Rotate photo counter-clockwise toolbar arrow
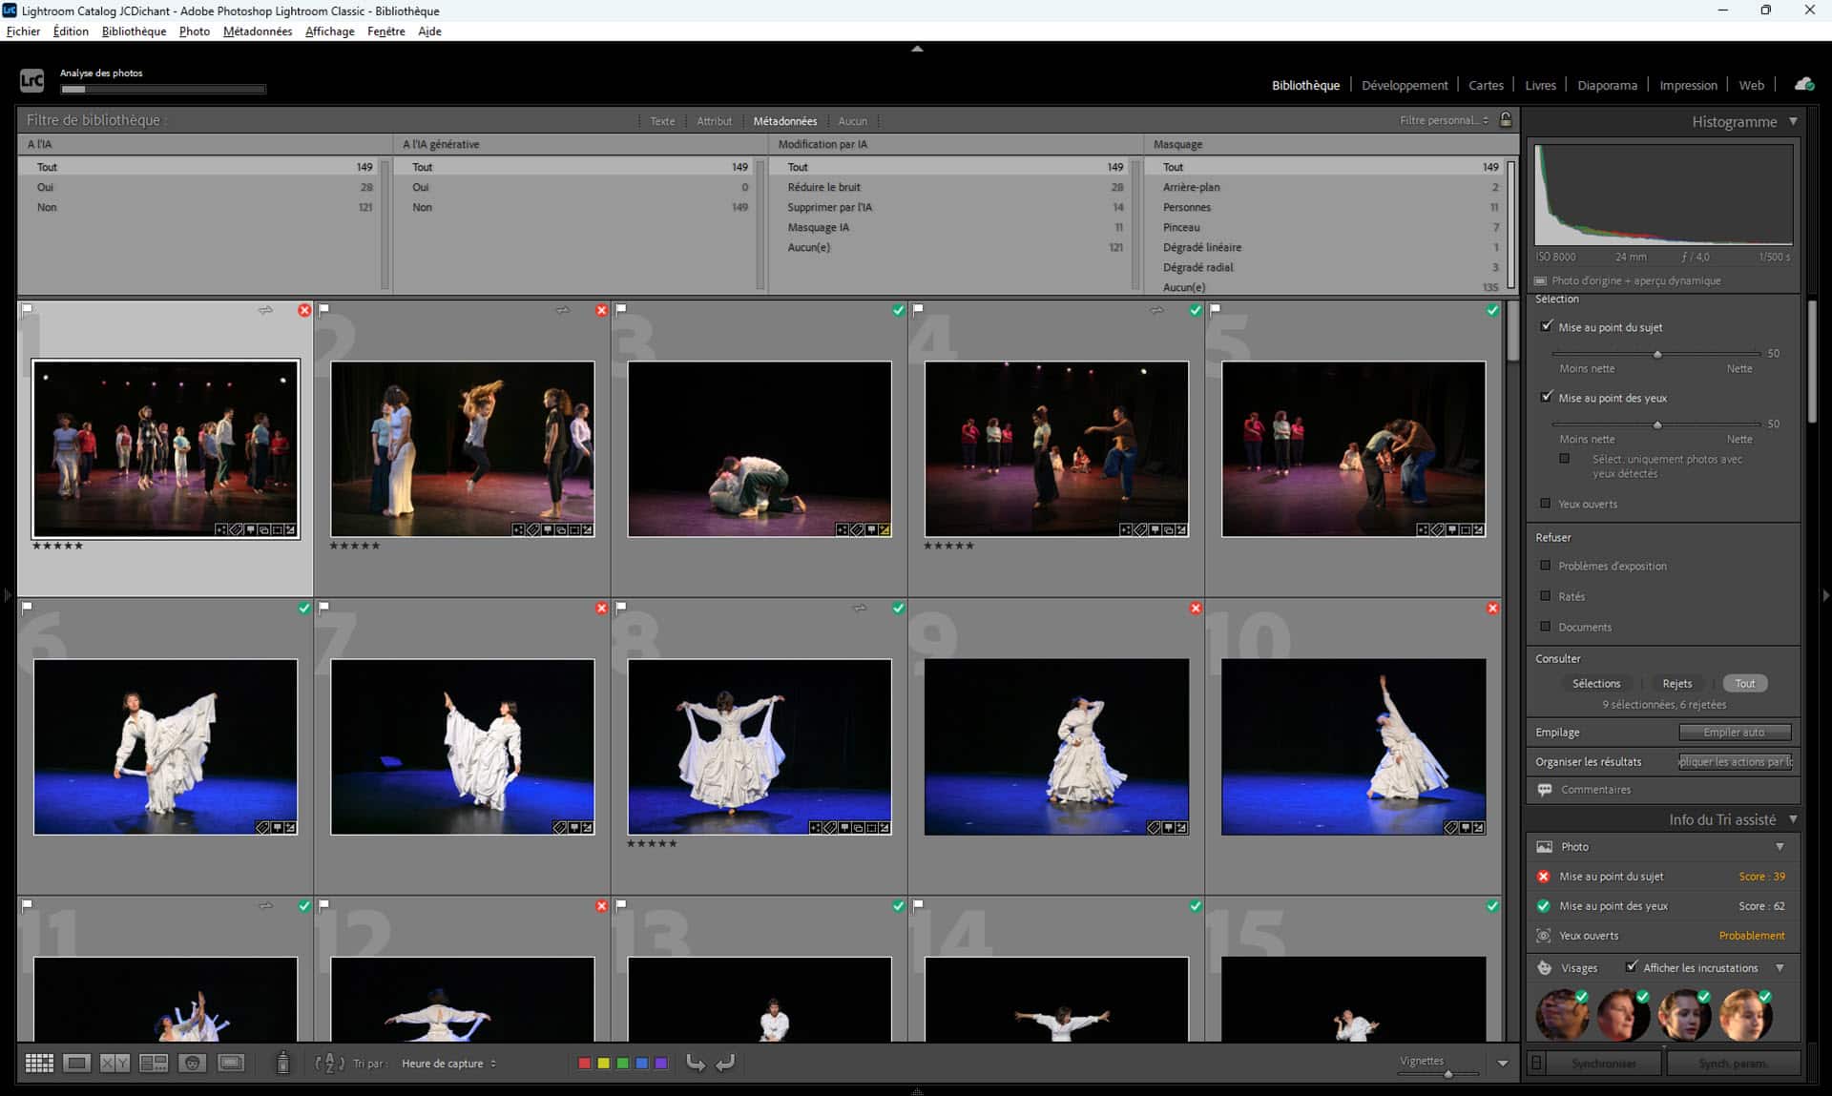 coord(696,1063)
